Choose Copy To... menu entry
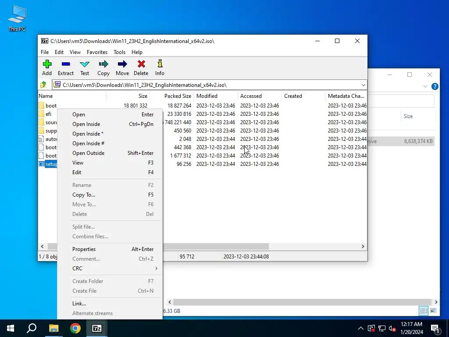This screenshot has width=449, height=337. [110, 194]
